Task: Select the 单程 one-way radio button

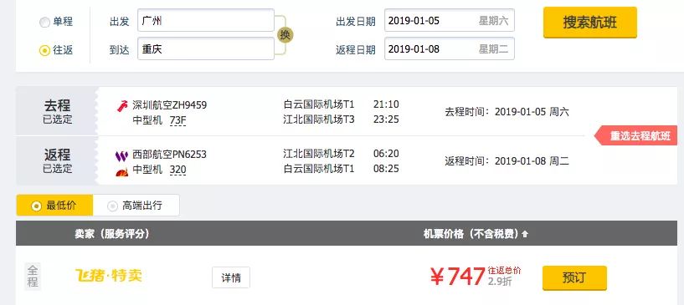Action: 44,23
